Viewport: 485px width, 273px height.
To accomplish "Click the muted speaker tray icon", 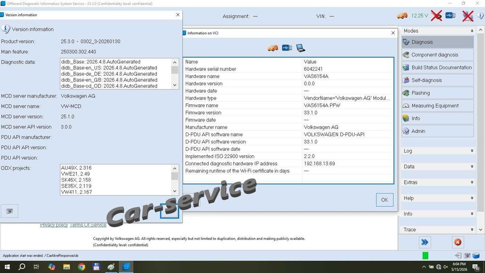I will tap(446, 267).
